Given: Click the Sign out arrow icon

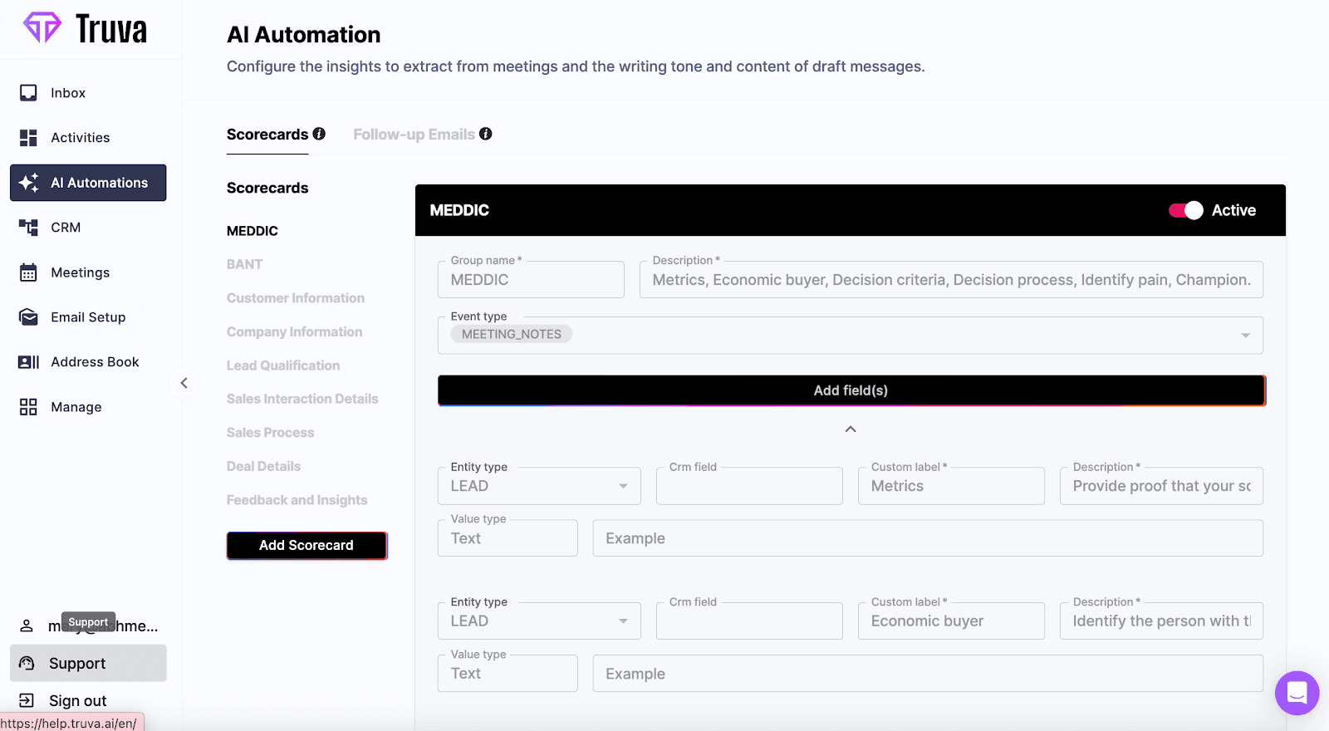Looking at the screenshot, I should coord(27,701).
